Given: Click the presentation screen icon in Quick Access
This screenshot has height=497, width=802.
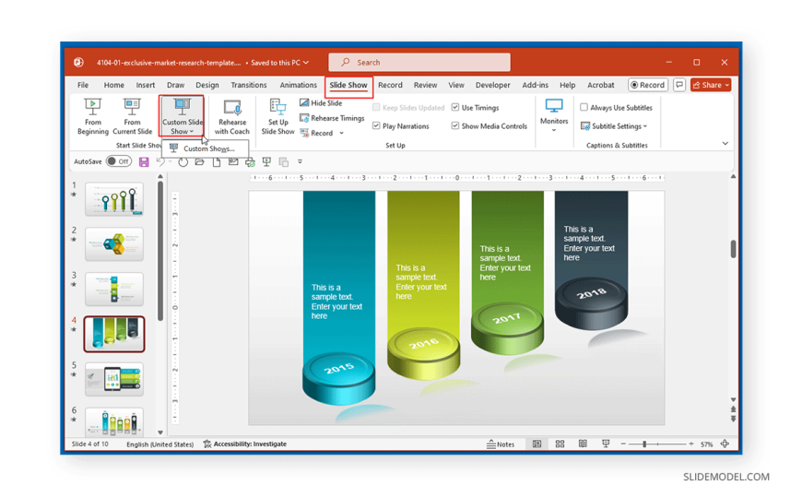Looking at the screenshot, I should tap(266, 161).
